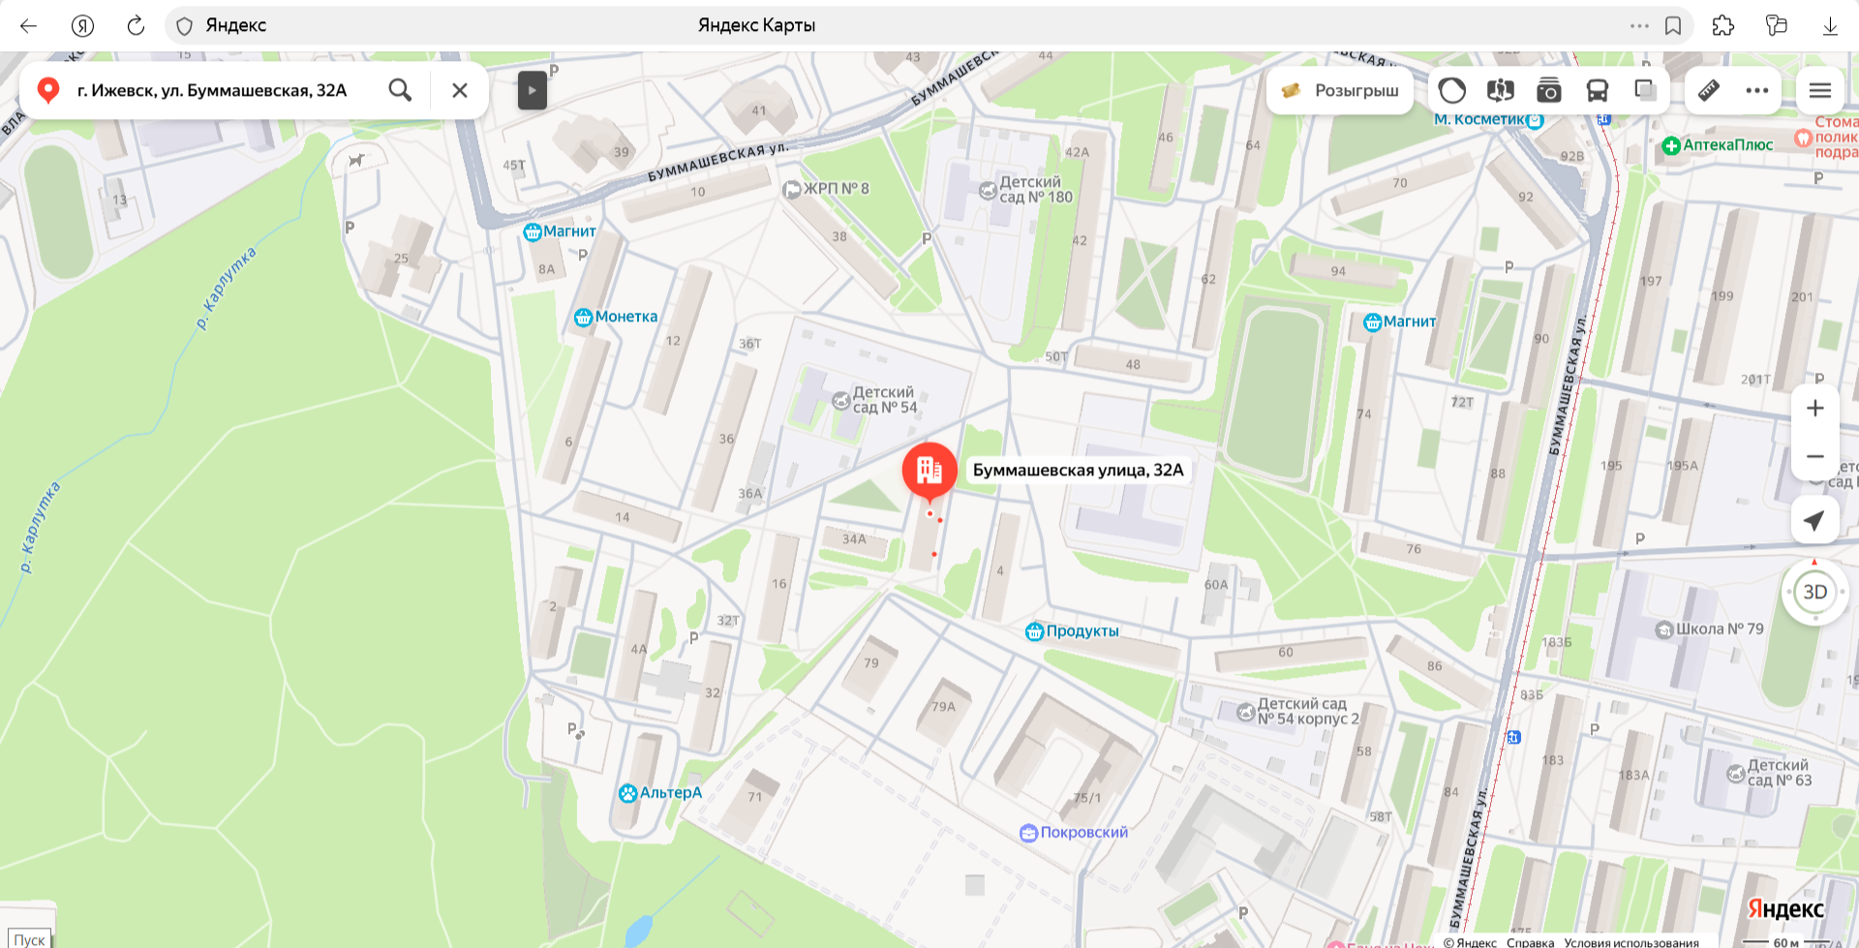Open the Условия использования link
This screenshot has height=948, width=1859.
pos(1631,942)
